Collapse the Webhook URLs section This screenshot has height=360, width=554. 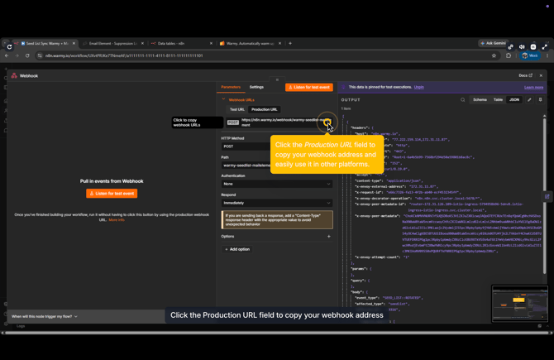click(x=223, y=100)
